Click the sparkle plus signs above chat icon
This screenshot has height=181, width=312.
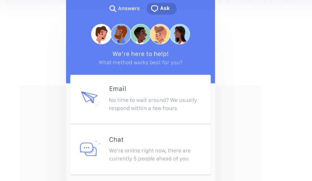(x=97, y=142)
